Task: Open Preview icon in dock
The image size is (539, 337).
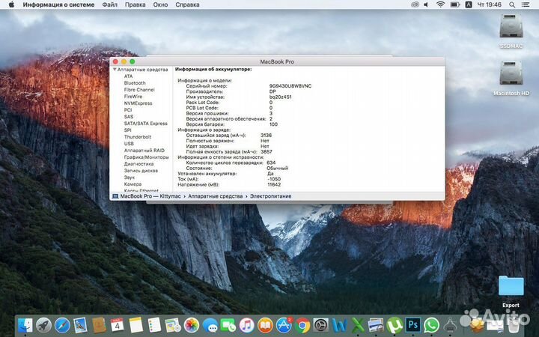Action: tap(376, 325)
